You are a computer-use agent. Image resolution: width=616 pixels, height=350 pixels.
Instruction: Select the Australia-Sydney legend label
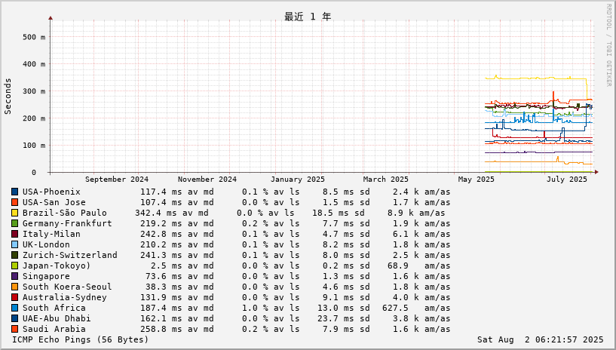pos(64,297)
